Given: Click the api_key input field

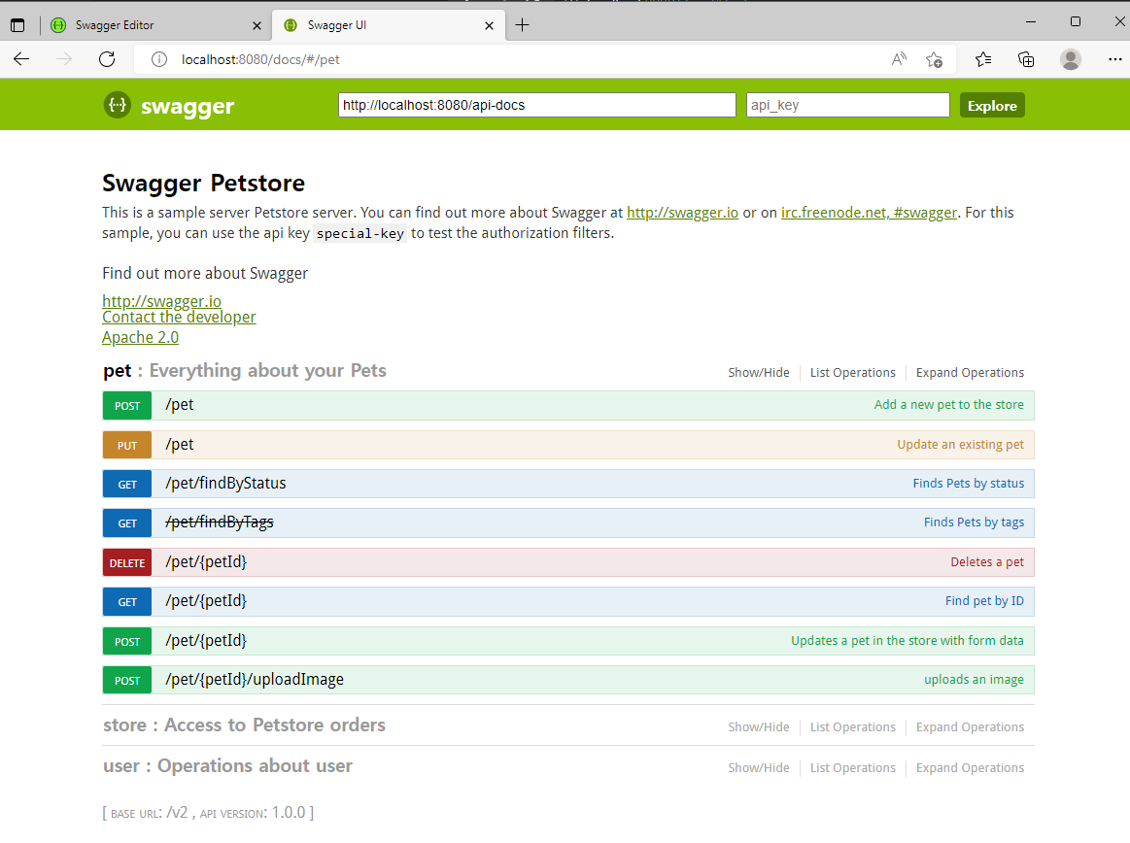Looking at the screenshot, I should point(847,105).
